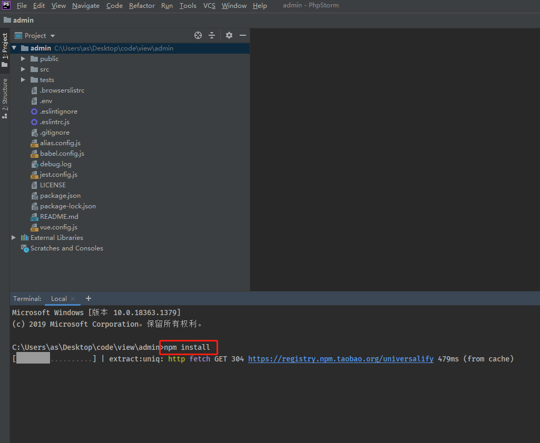Click the 'Terminal:' panel label
Screen dimensions: 540x443
(x=27, y=298)
